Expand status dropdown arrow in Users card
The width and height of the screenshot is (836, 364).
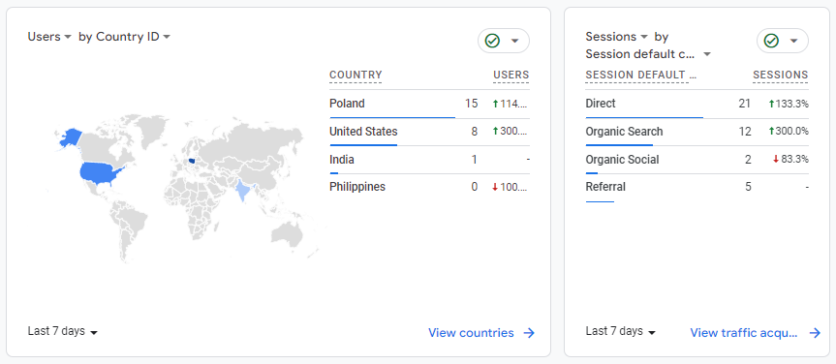point(515,41)
